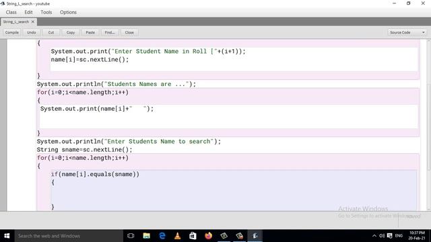Image resolution: width=431 pixels, height=242 pixels.
Task: Click the network tray icon
Action: point(389,236)
